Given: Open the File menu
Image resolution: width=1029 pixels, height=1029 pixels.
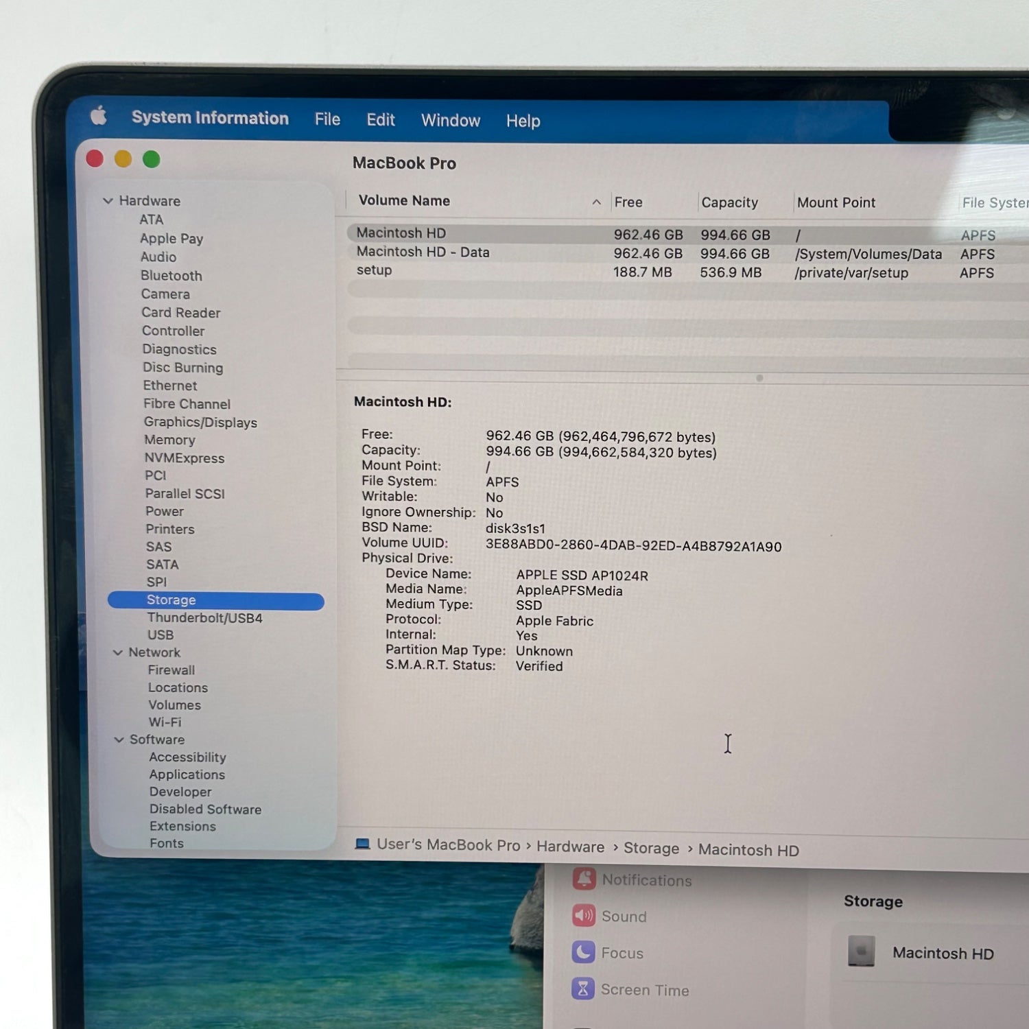Looking at the screenshot, I should pos(327,119).
